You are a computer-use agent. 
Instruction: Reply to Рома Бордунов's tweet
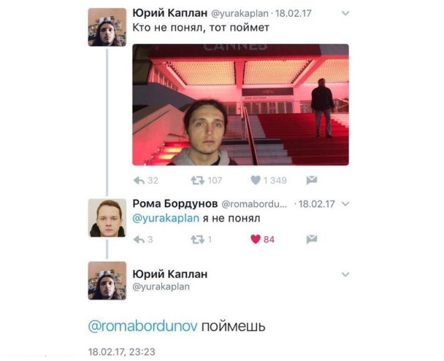(139, 240)
